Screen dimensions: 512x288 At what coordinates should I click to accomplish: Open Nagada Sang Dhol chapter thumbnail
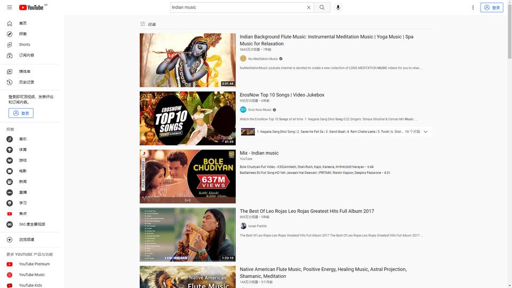tap(248, 132)
